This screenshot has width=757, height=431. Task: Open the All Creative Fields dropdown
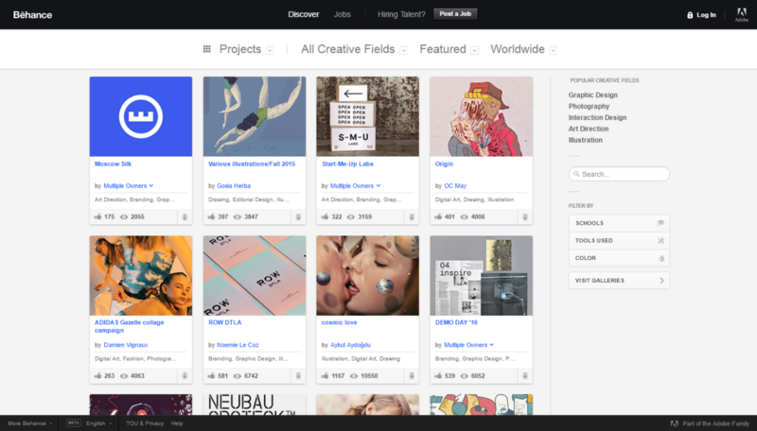point(404,50)
